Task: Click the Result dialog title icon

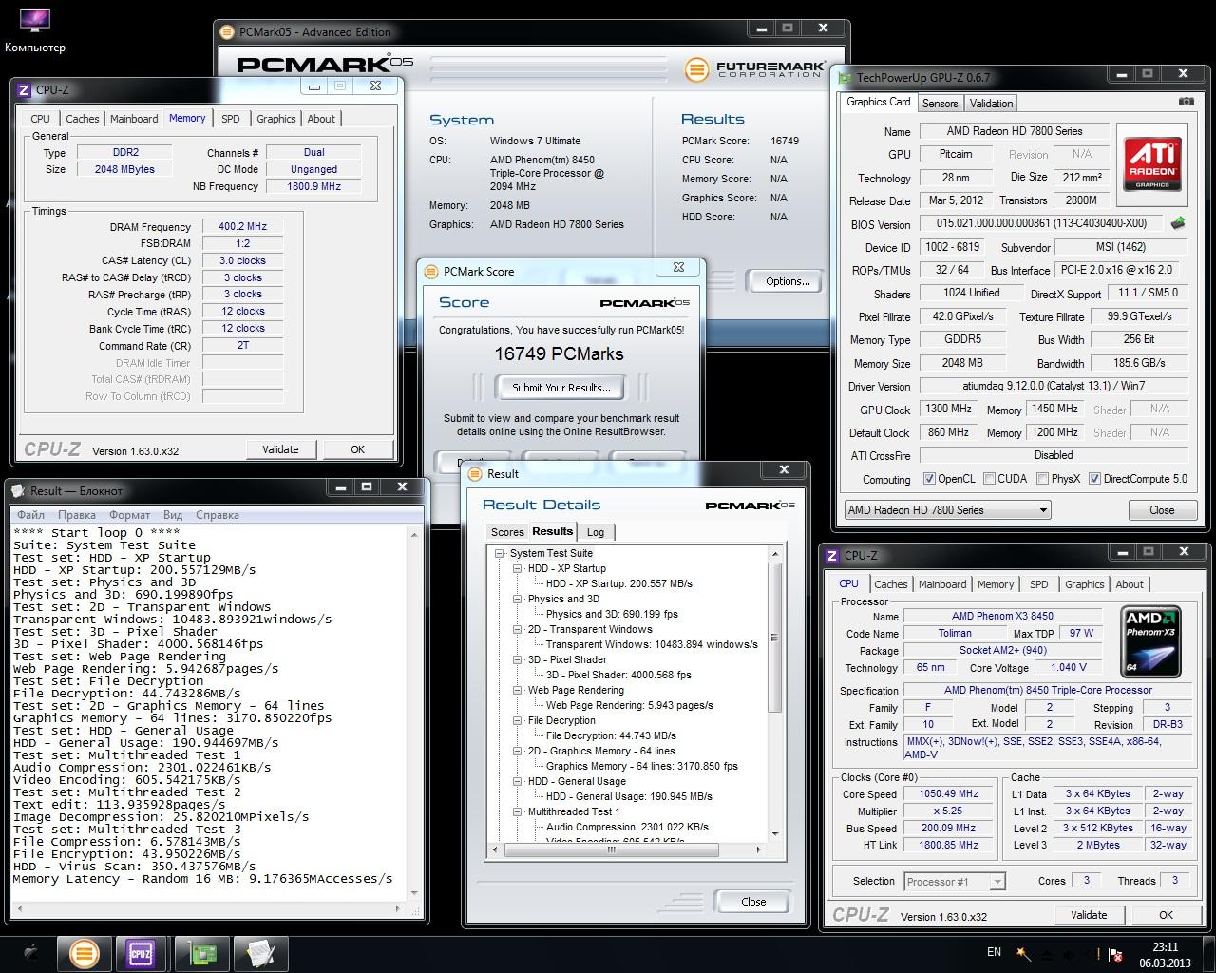Action: (475, 473)
